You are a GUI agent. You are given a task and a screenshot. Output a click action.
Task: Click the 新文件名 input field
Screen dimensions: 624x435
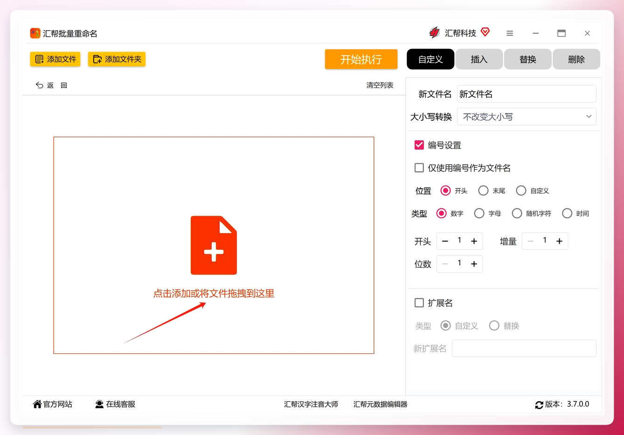(527, 94)
